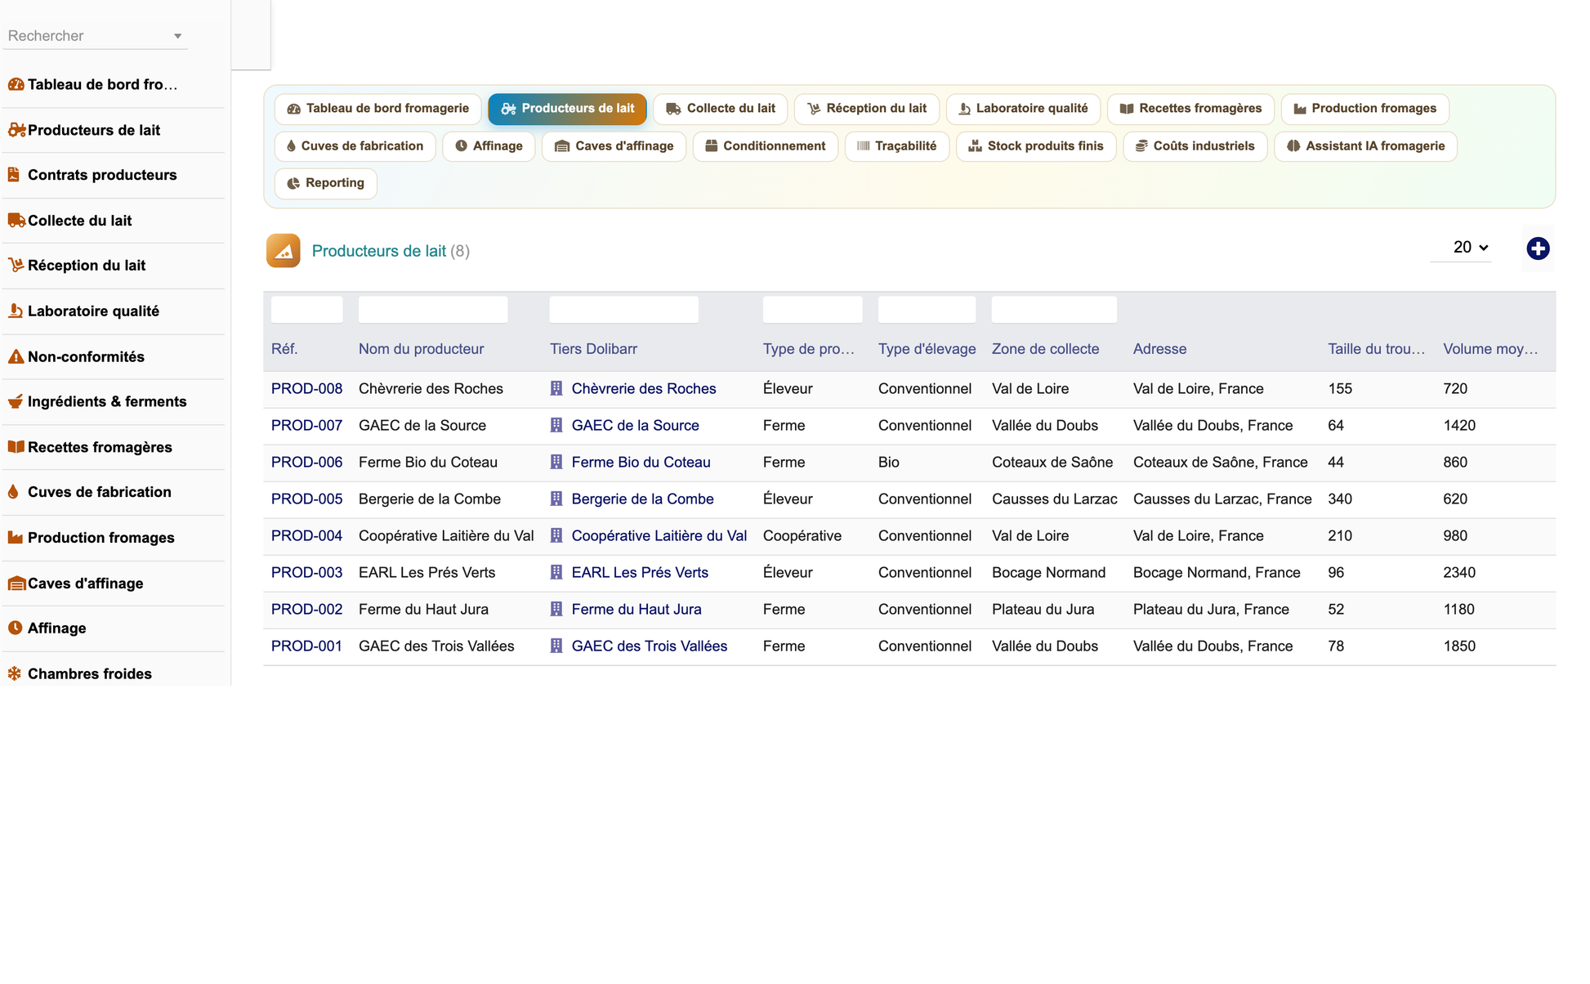Screen dimensions: 1590x984
Task: Expand the Rechercher dropdown arrow
Action: point(177,36)
